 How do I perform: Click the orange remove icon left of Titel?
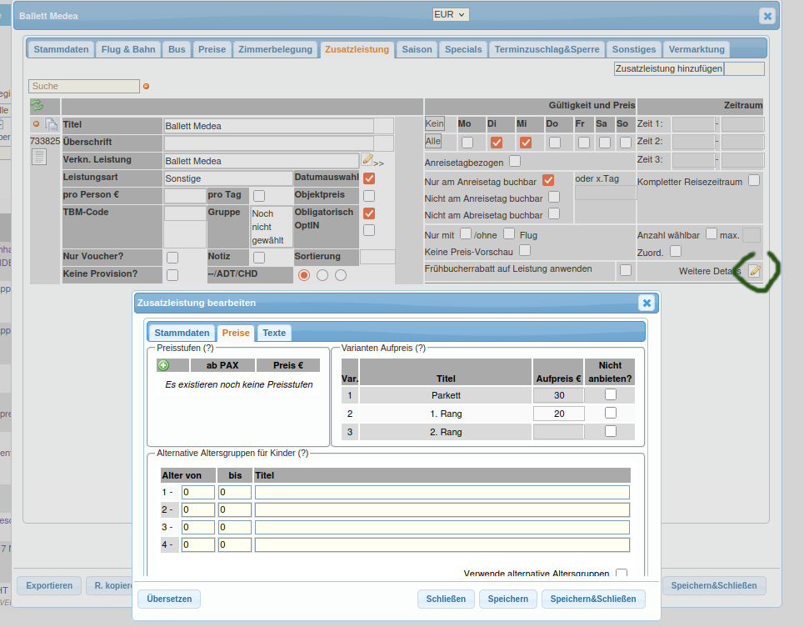(36, 124)
